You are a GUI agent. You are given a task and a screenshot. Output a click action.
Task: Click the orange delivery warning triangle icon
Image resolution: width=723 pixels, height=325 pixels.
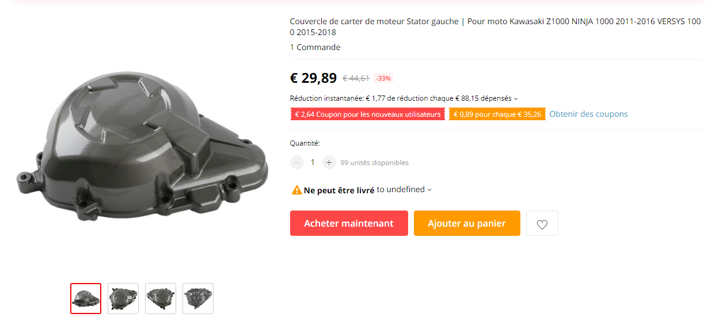(296, 190)
